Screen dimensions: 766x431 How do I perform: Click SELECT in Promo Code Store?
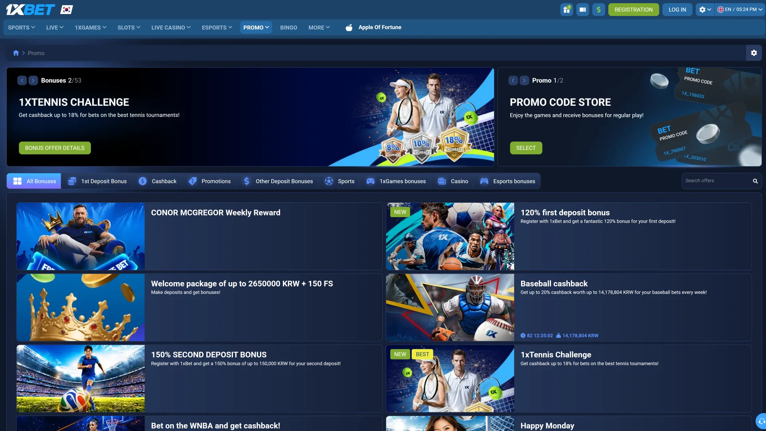pos(526,148)
